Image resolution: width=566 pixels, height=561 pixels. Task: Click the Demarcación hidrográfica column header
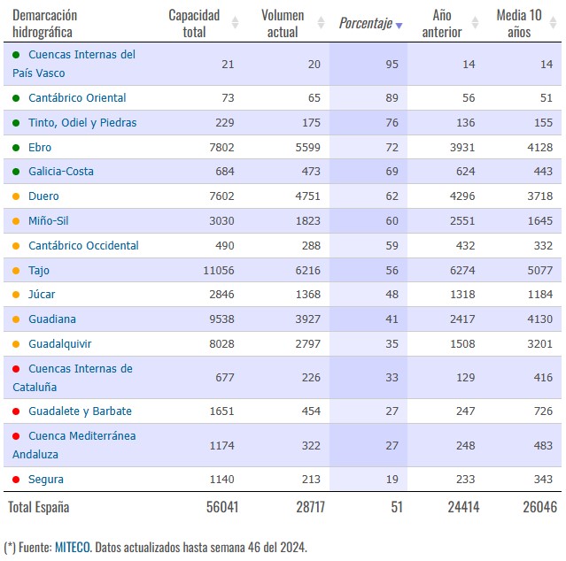pyautogui.click(x=45, y=23)
